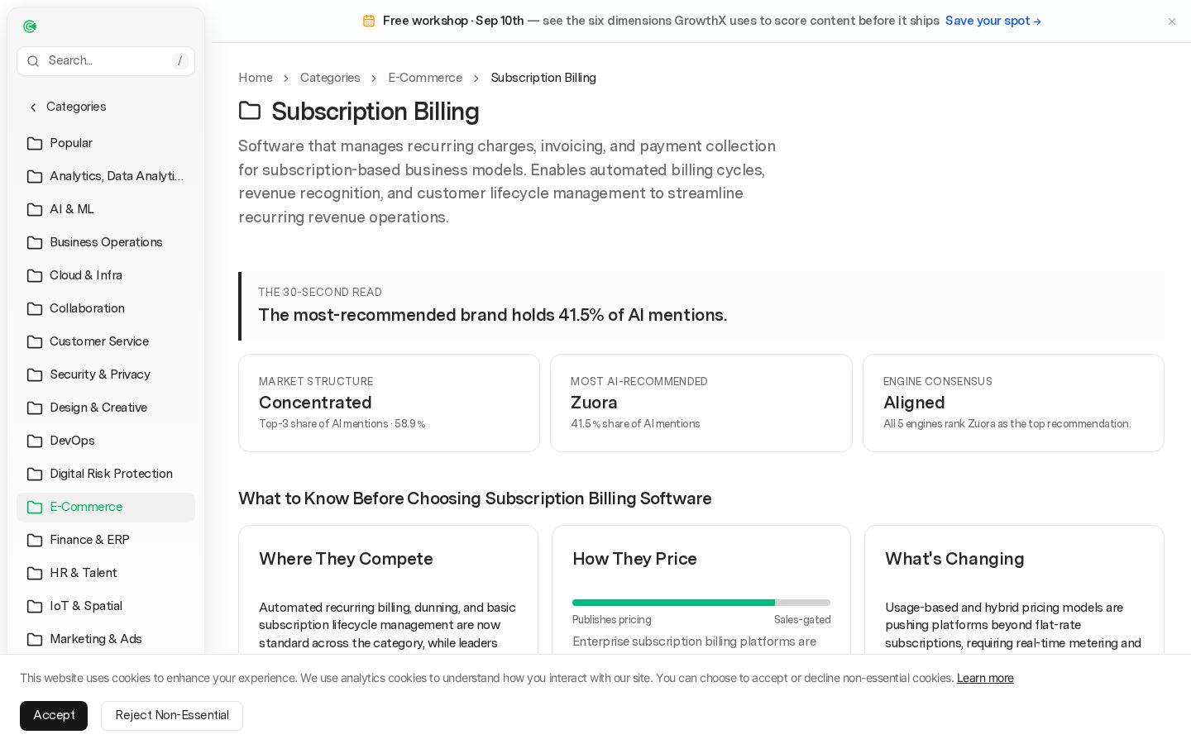Open the HR & Talent category
The height and width of the screenshot is (744, 1191).
(x=106, y=574)
